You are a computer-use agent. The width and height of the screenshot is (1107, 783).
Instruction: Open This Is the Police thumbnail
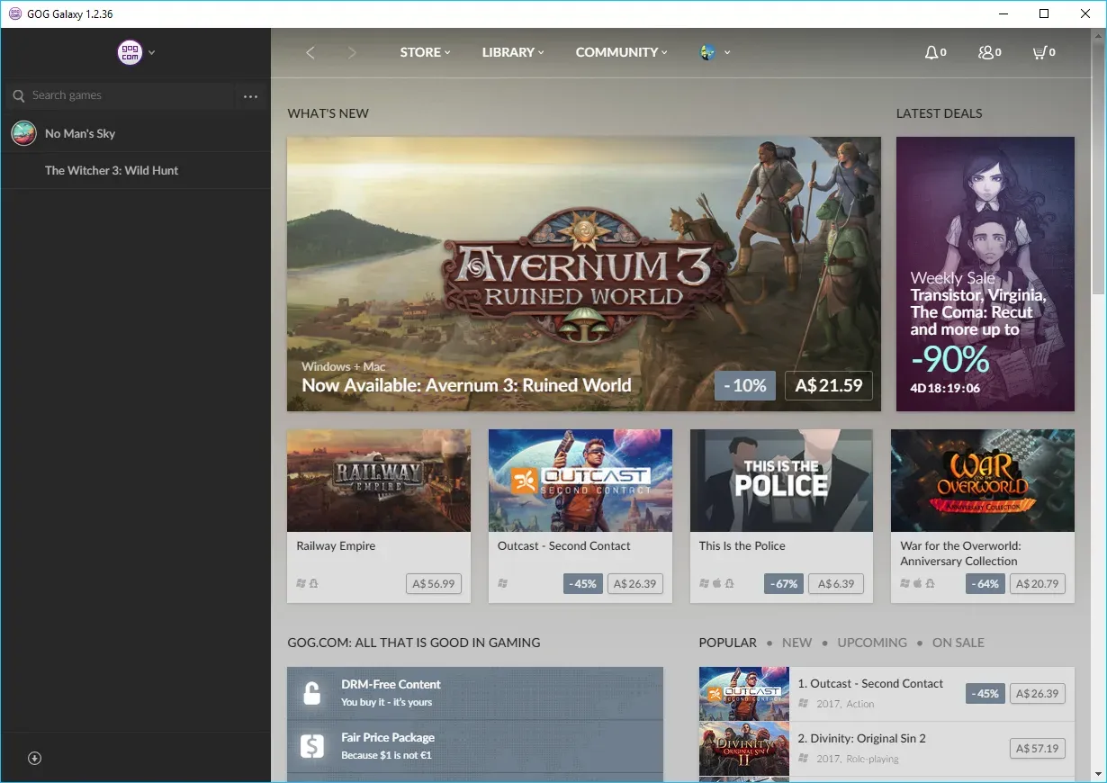[x=781, y=481]
